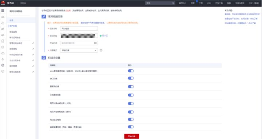Toggle off Web常规漏洞扫描 switch
This screenshot has height=139, width=262.
tap(131, 71)
